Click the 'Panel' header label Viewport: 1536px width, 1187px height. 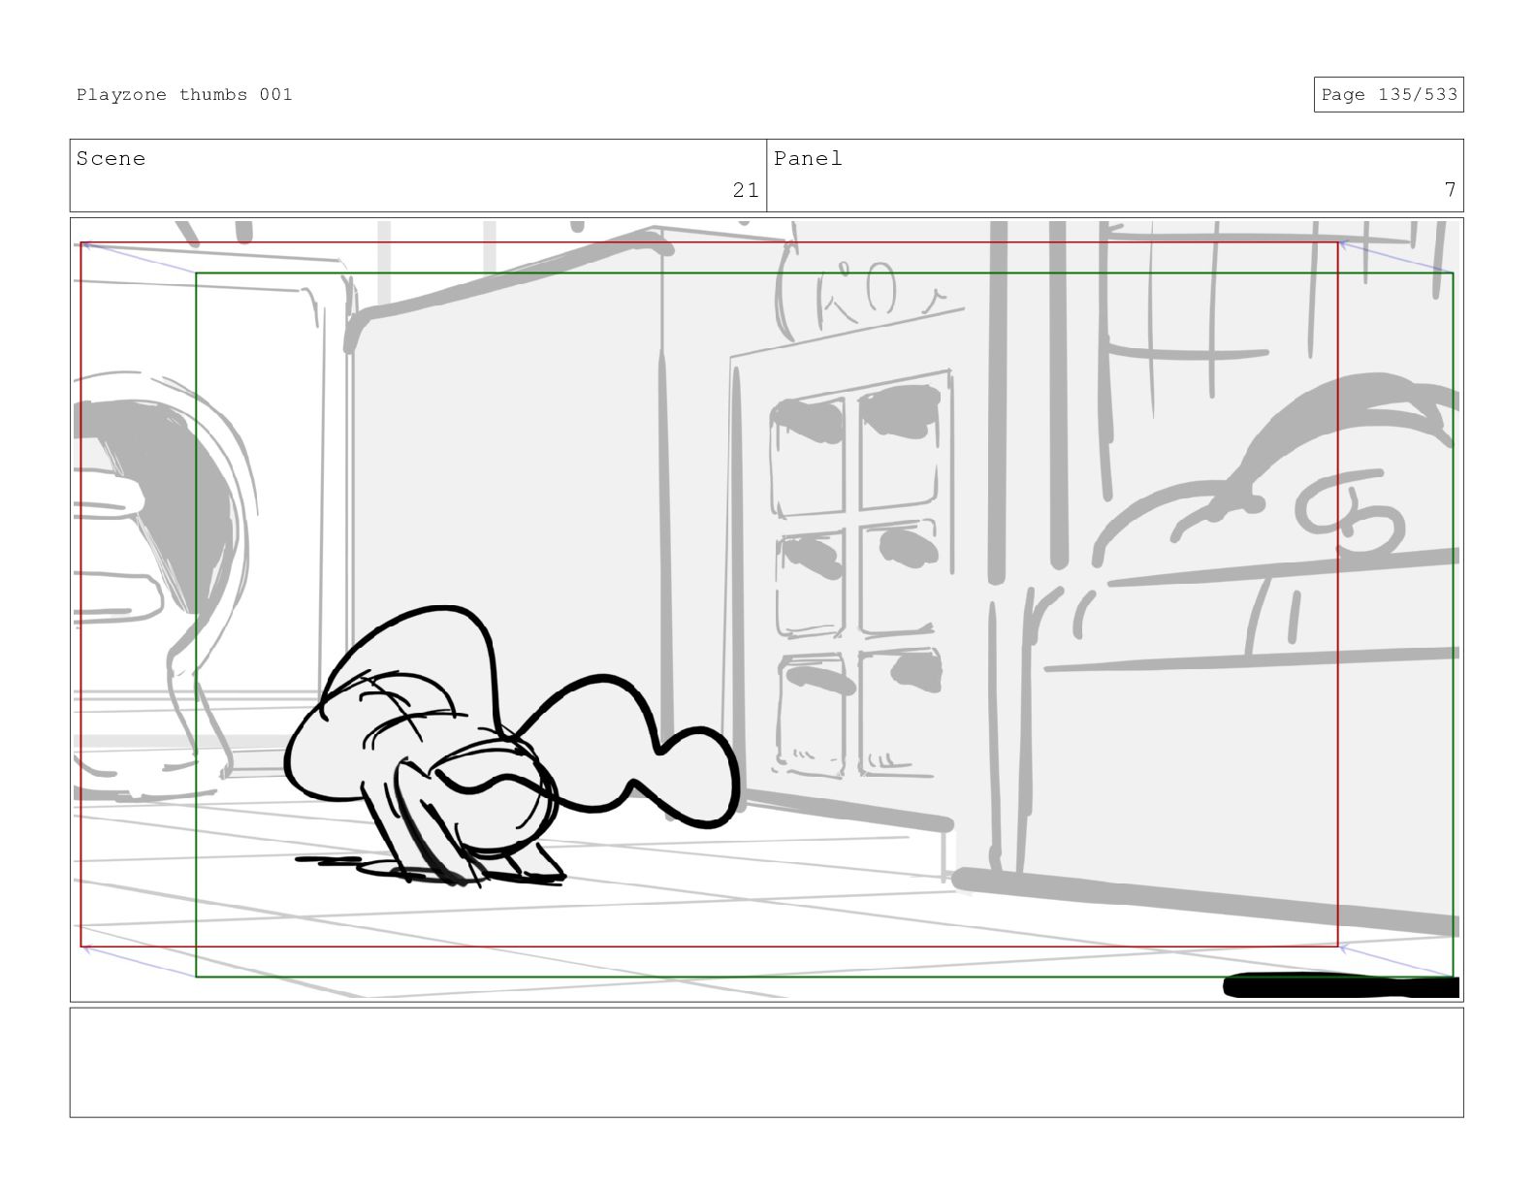[x=808, y=158]
